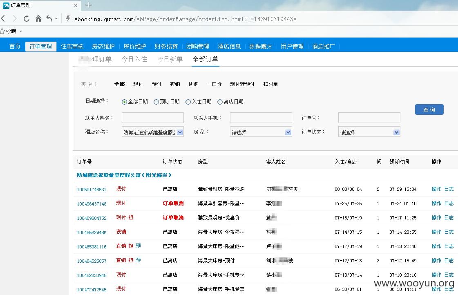Filter category by 现付

click(x=138, y=84)
